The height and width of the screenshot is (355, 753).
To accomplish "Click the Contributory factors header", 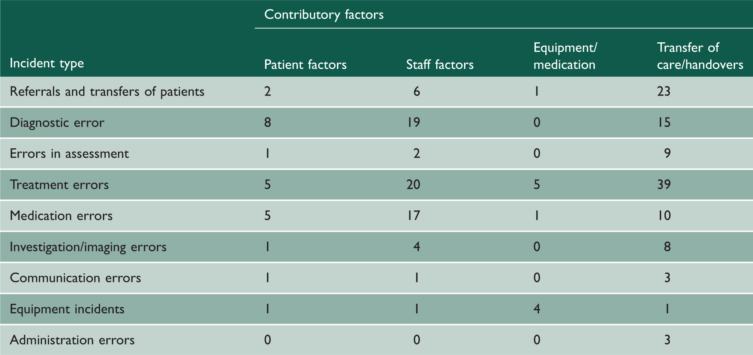I will pyautogui.click(x=324, y=15).
